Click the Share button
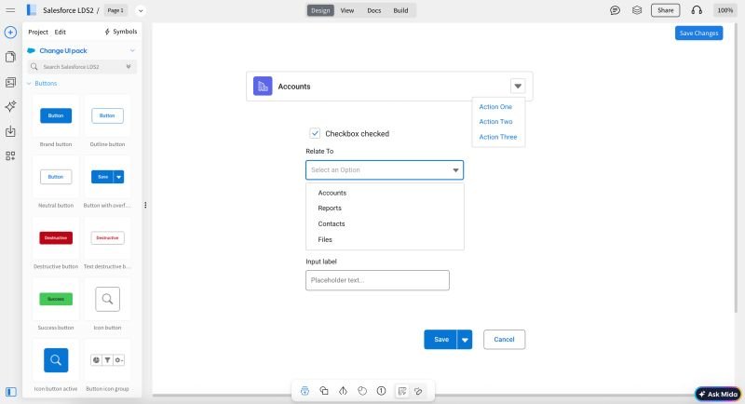745x404 pixels. pyautogui.click(x=665, y=10)
